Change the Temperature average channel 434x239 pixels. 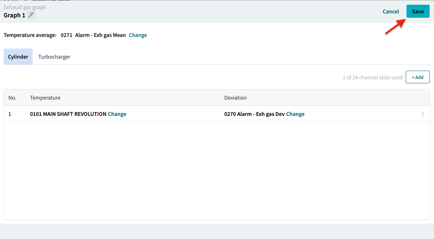[138, 35]
